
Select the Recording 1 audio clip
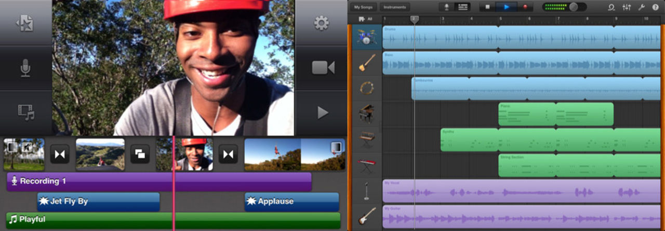pos(159,182)
